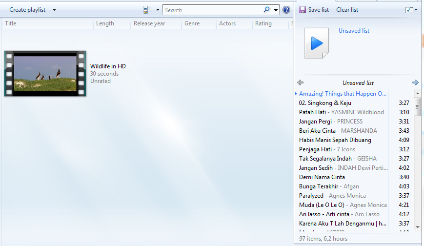Expand the list options dropdown arrow
The image size is (424, 246).
[x=416, y=10]
